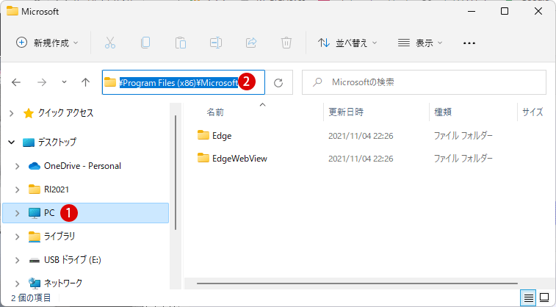Click the navigation pane vertical scrollbar

(x=176, y=173)
